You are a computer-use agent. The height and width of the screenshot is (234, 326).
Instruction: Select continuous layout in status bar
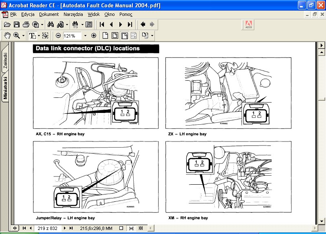131,228
